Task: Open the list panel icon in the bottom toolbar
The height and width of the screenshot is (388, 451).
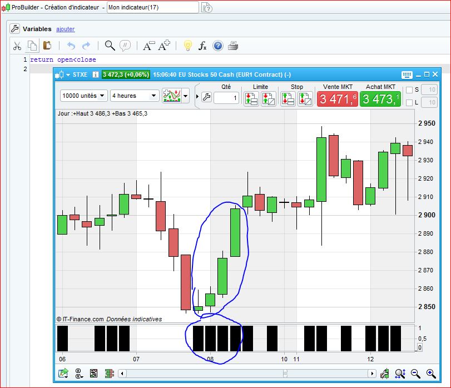Action: point(94,374)
